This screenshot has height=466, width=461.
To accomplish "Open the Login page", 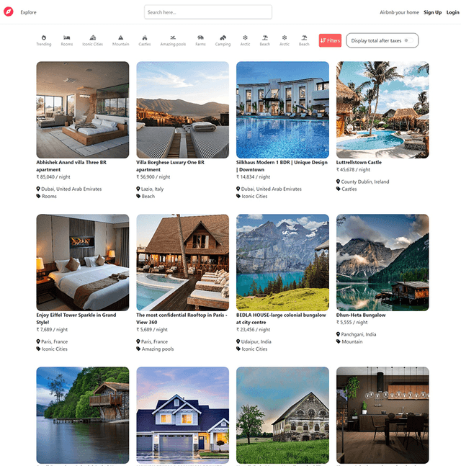I will [x=452, y=12].
